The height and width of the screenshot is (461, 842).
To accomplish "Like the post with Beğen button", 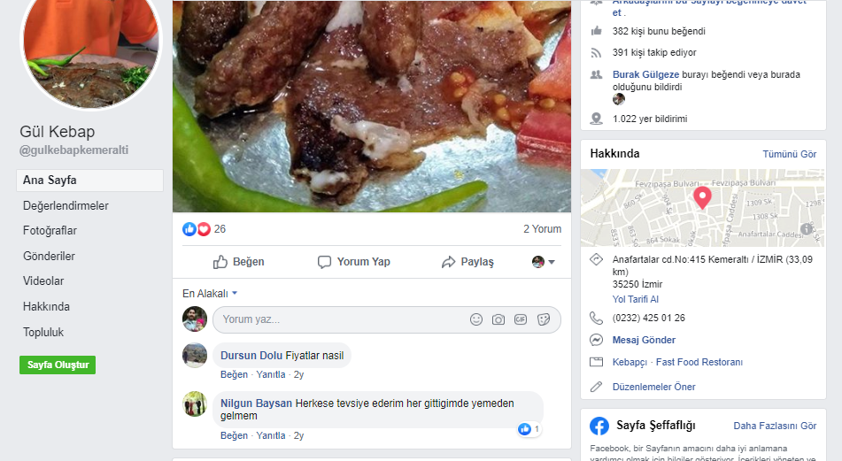I will pos(239,262).
